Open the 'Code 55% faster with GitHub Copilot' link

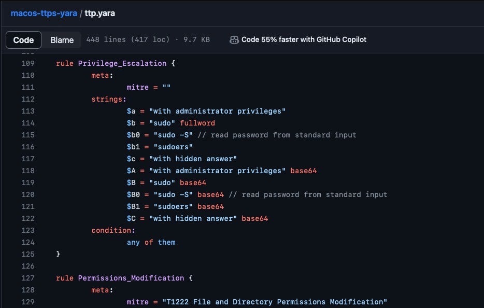click(x=304, y=40)
